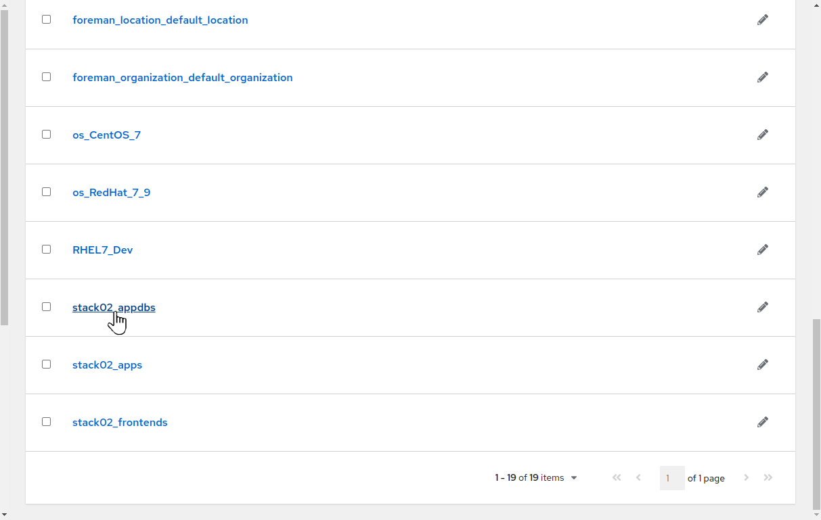The image size is (821, 520).
Task: Click the current page number field
Action: tap(672, 478)
